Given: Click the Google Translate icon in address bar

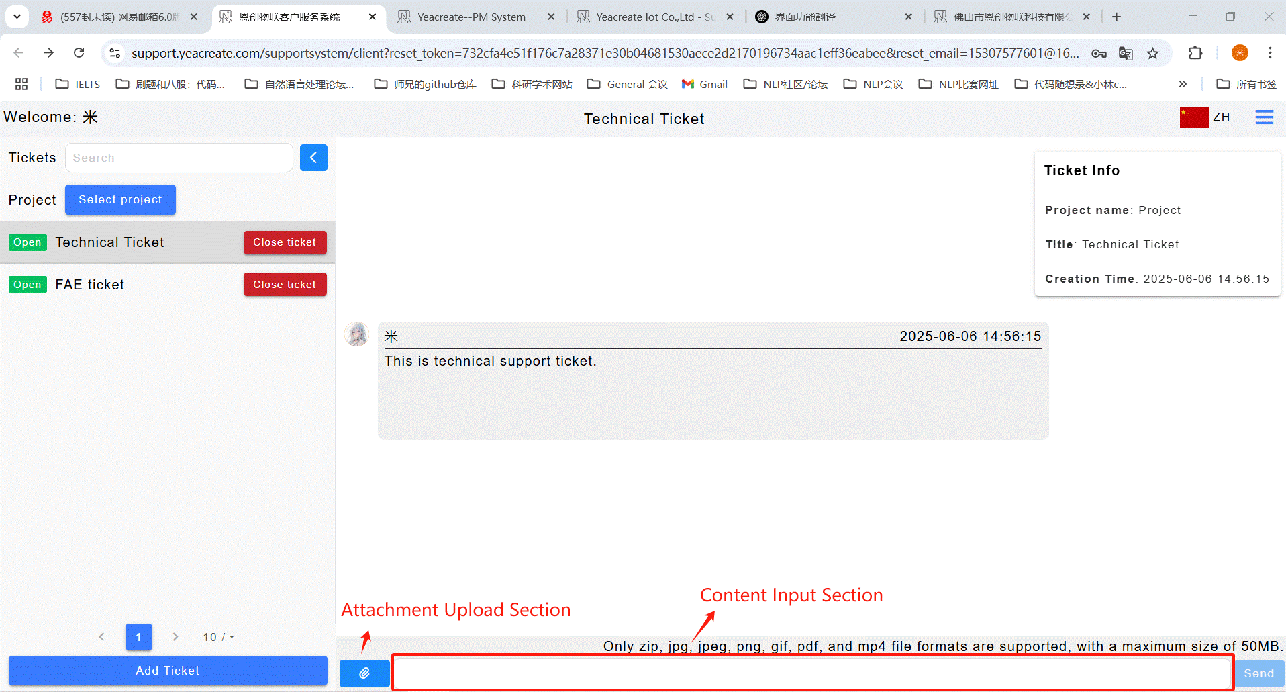Looking at the screenshot, I should coord(1126,53).
